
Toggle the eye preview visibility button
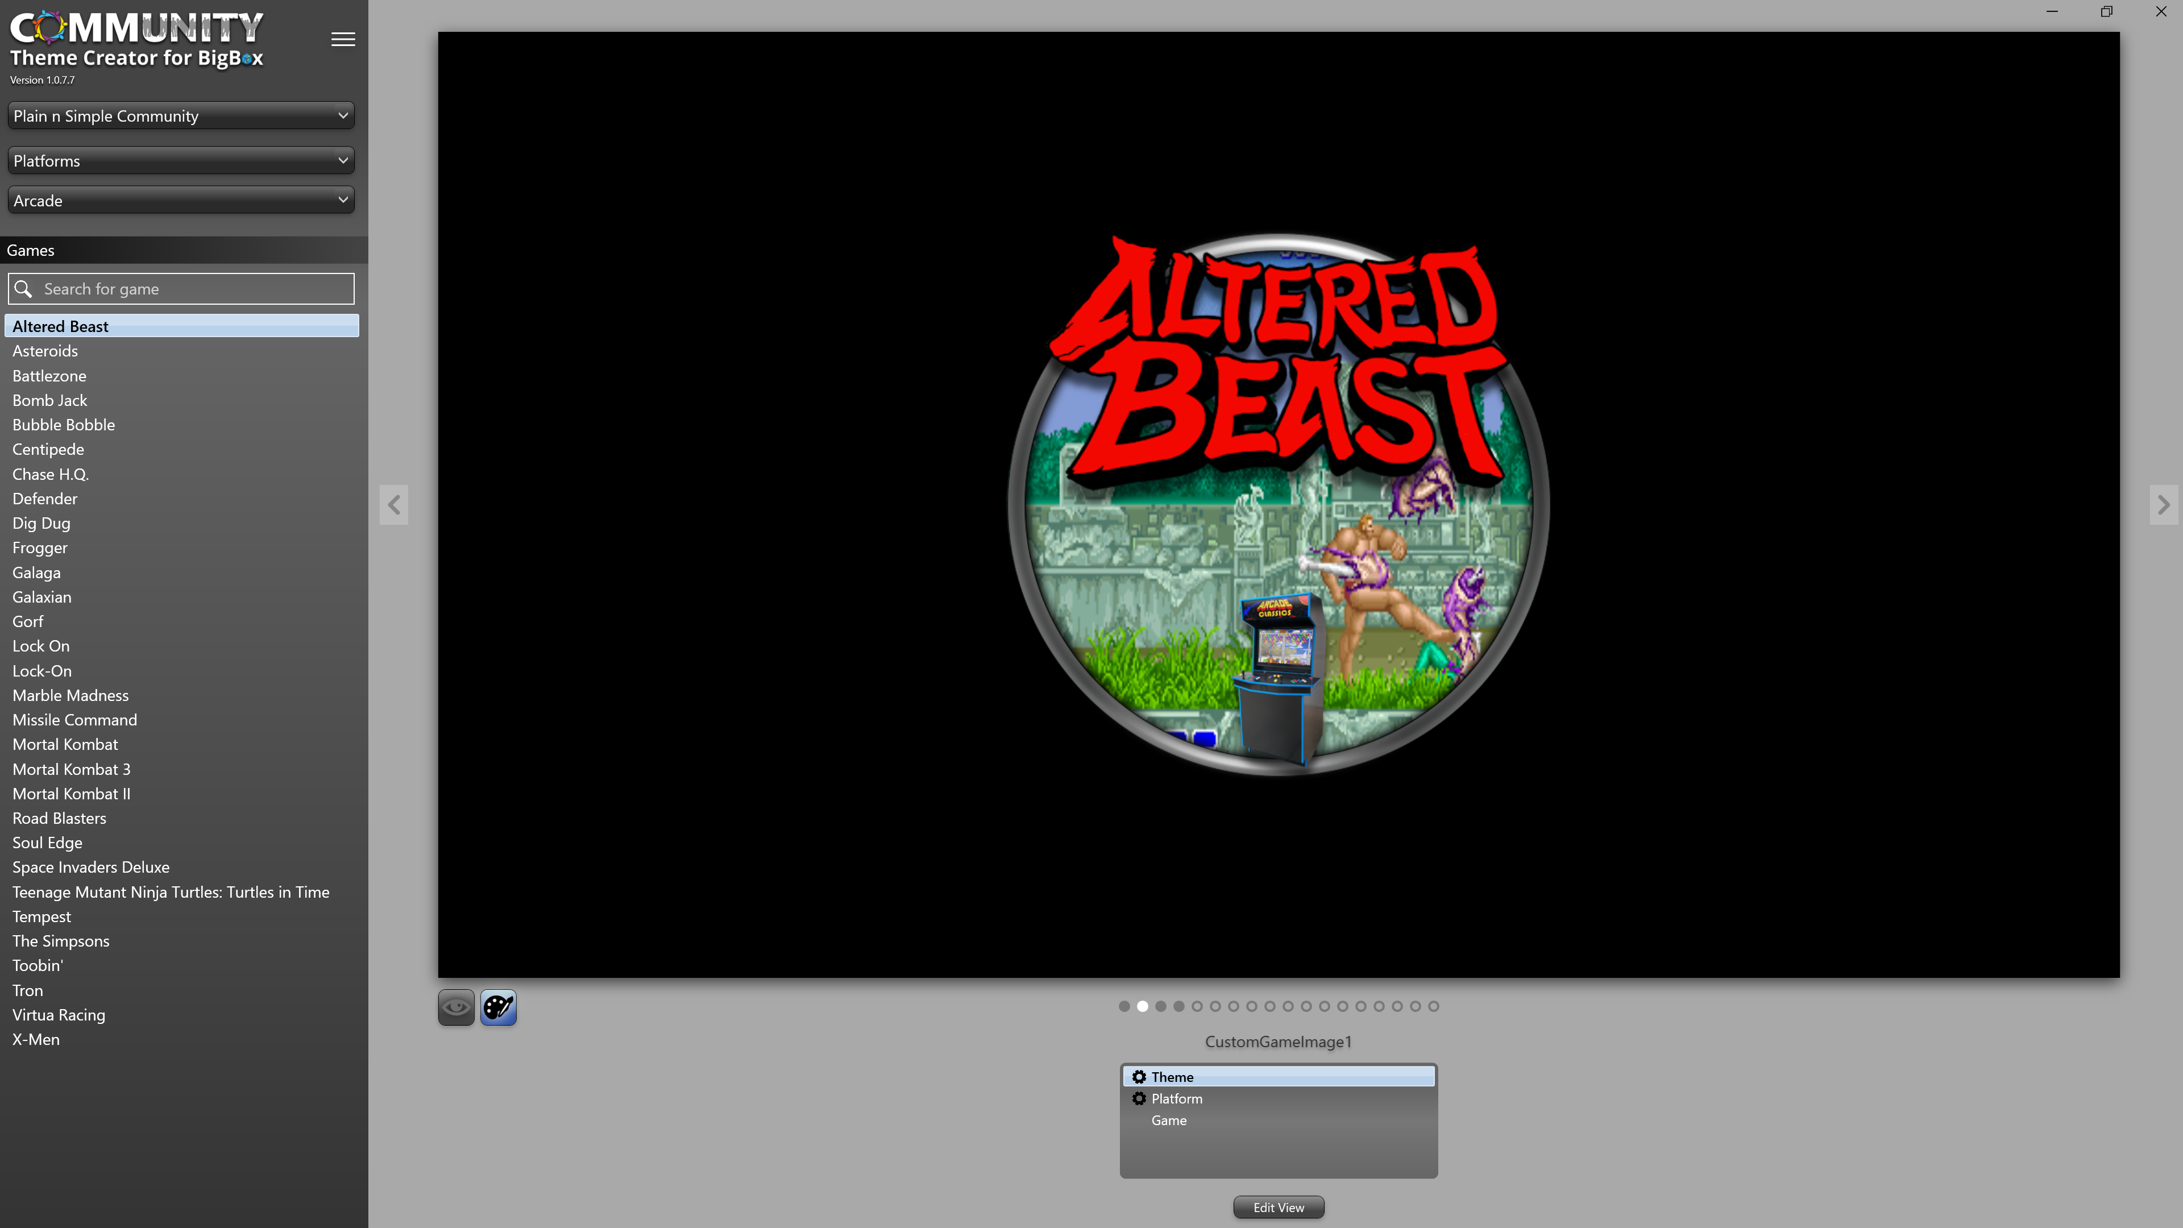point(456,1007)
